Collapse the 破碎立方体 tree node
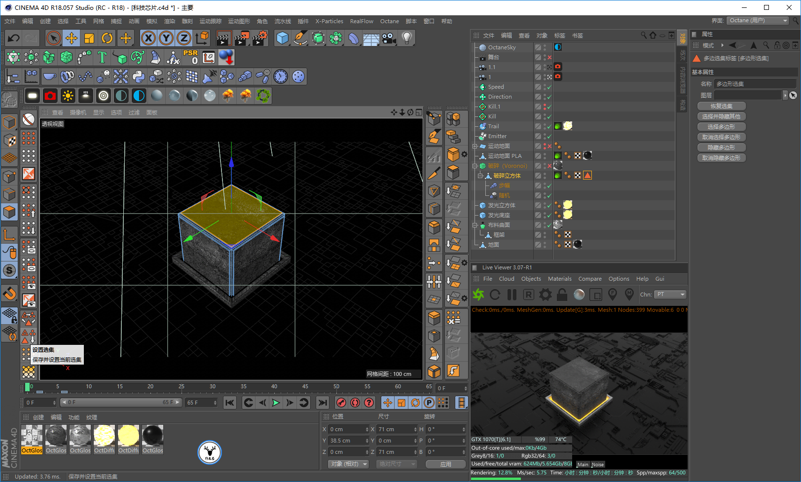 point(480,176)
